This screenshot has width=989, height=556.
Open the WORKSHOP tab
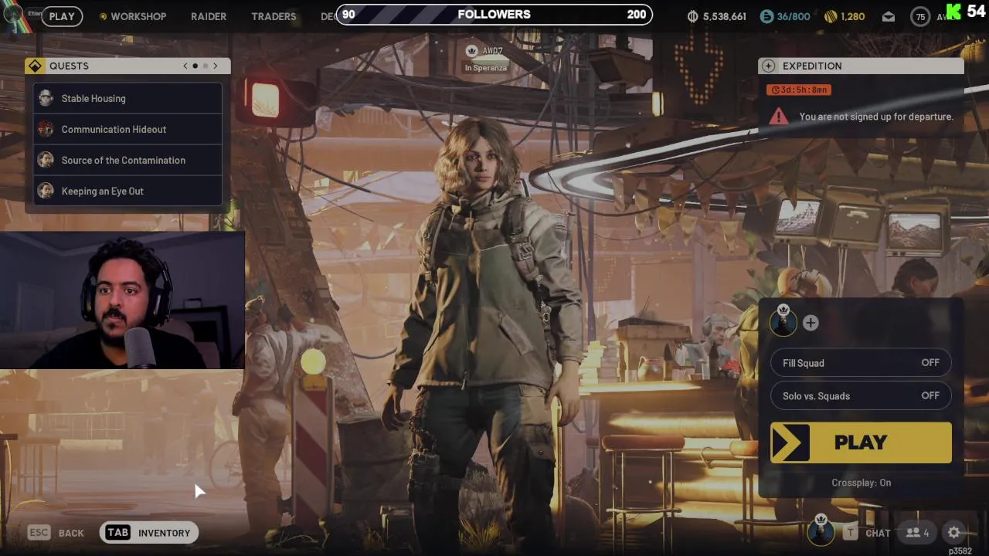click(x=138, y=16)
